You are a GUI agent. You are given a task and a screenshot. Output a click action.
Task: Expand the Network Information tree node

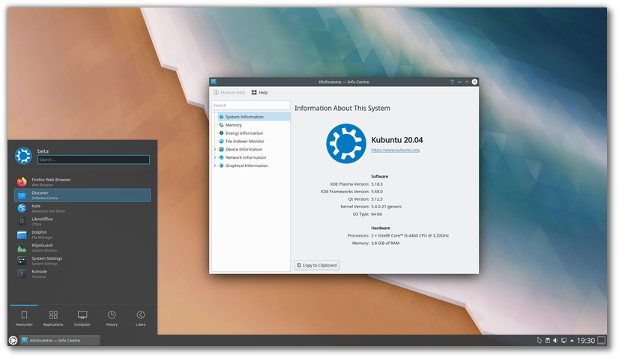pyautogui.click(x=215, y=158)
